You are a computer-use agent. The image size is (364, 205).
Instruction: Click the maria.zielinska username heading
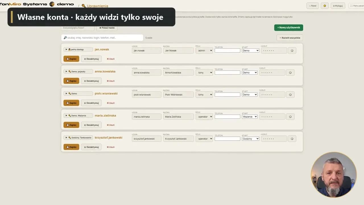pos(105,116)
